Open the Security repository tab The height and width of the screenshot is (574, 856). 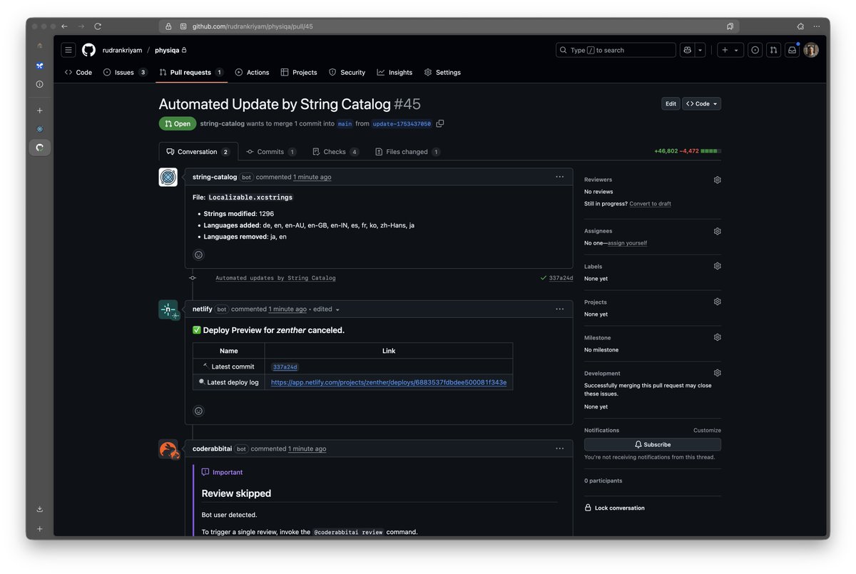(x=347, y=72)
